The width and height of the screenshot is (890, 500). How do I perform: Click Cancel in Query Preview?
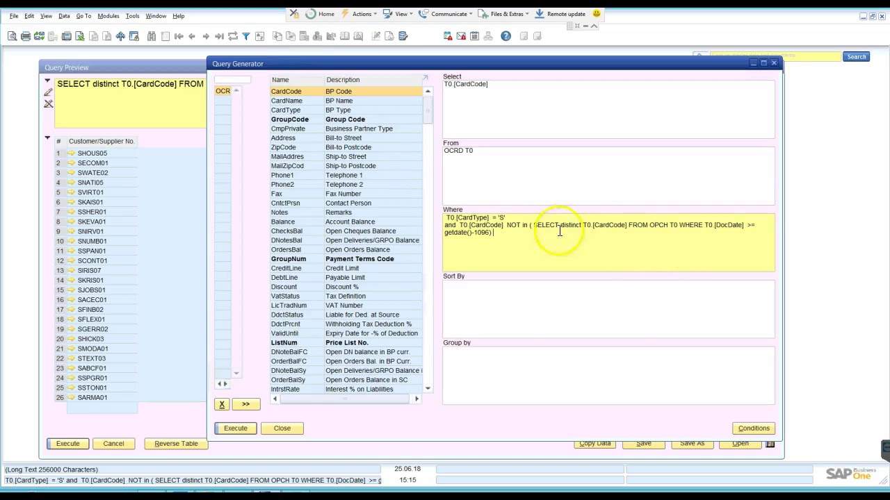(x=113, y=444)
